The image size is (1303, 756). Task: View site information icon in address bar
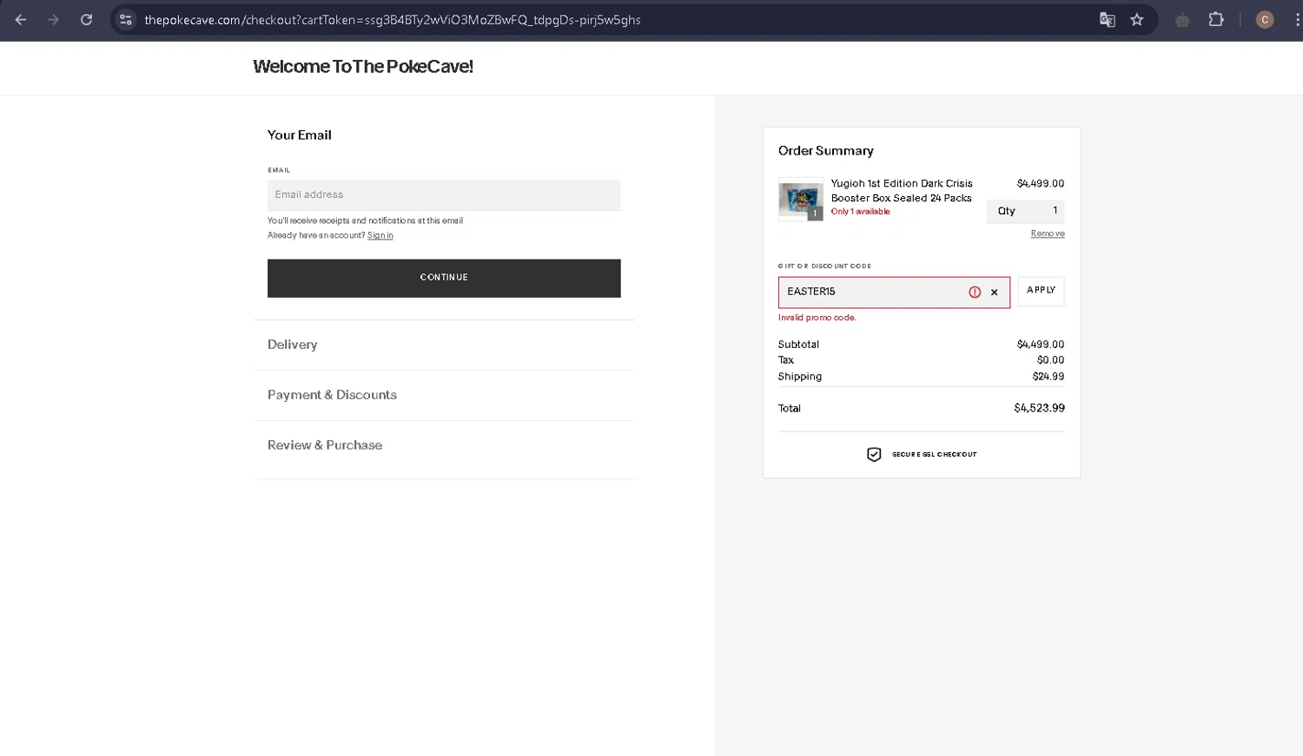pyautogui.click(x=126, y=19)
